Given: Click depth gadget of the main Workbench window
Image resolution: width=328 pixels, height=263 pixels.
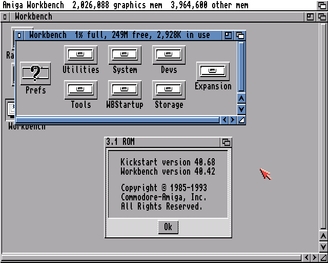Looking at the screenshot, I should pyautogui.click(x=322, y=17).
